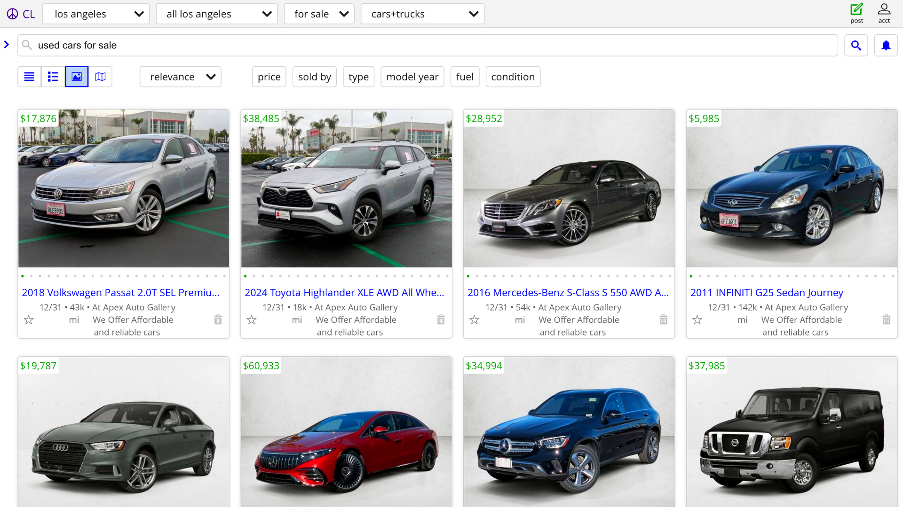903x507 pixels.
Task: Open the los angeles location dropdown
Action: click(96, 14)
